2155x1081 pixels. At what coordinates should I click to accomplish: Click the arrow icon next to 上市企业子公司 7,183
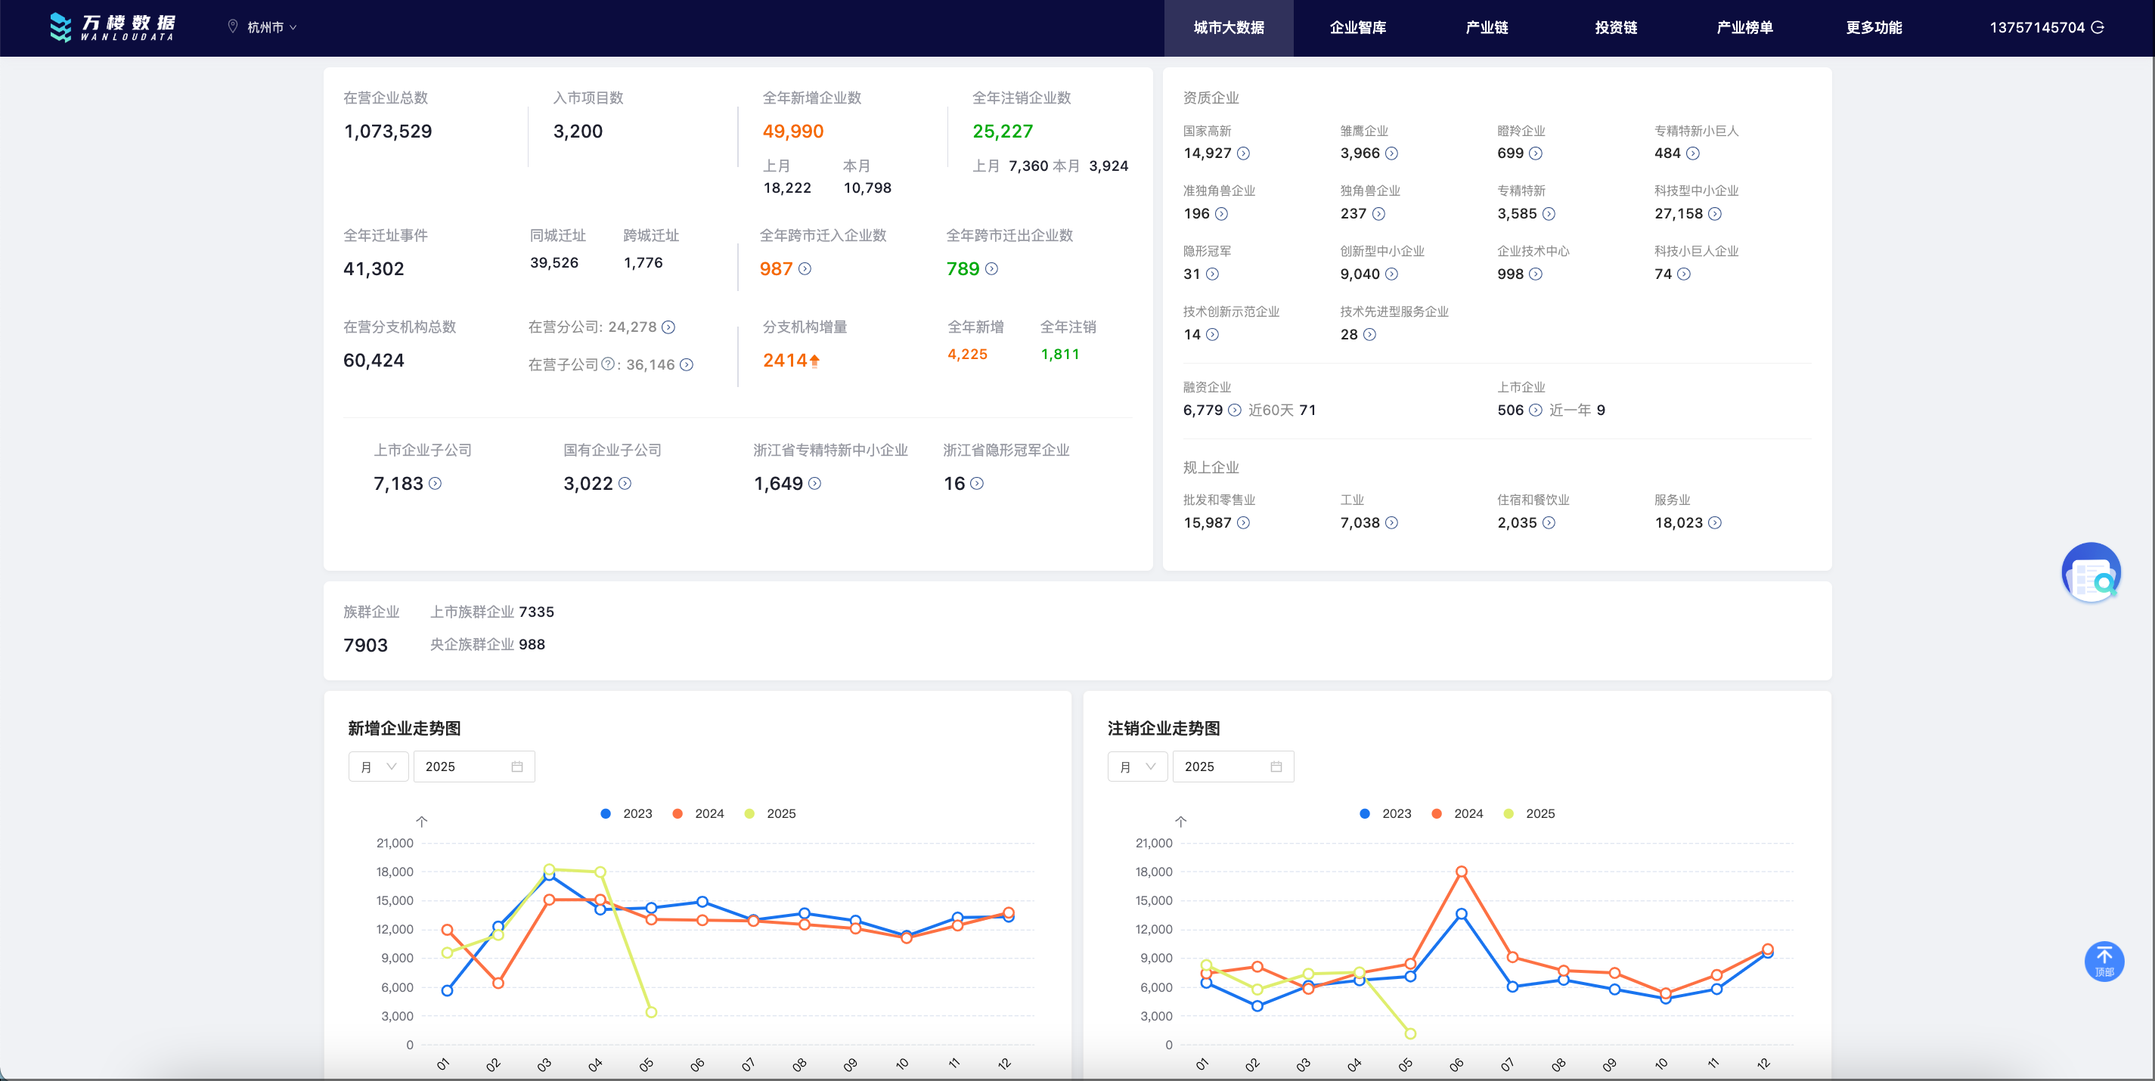[x=435, y=483]
